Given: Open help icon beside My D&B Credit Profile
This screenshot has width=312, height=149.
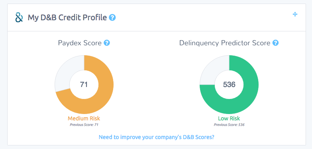Looking at the screenshot, I should (112, 17).
